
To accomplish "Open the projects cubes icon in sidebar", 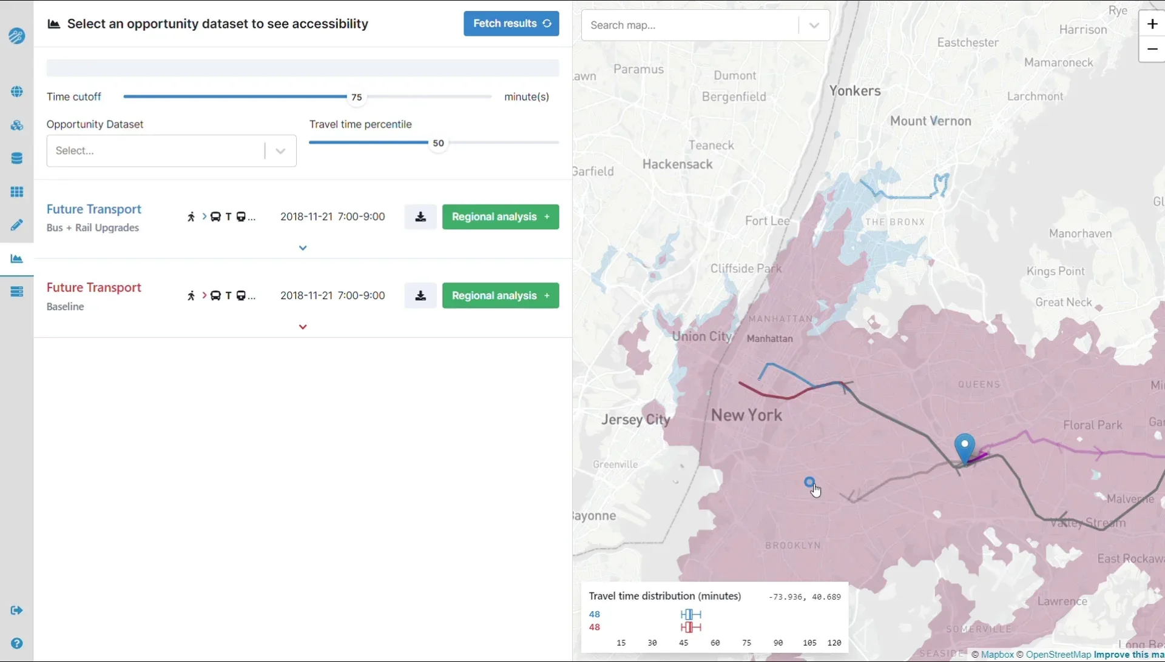I will tap(16, 125).
